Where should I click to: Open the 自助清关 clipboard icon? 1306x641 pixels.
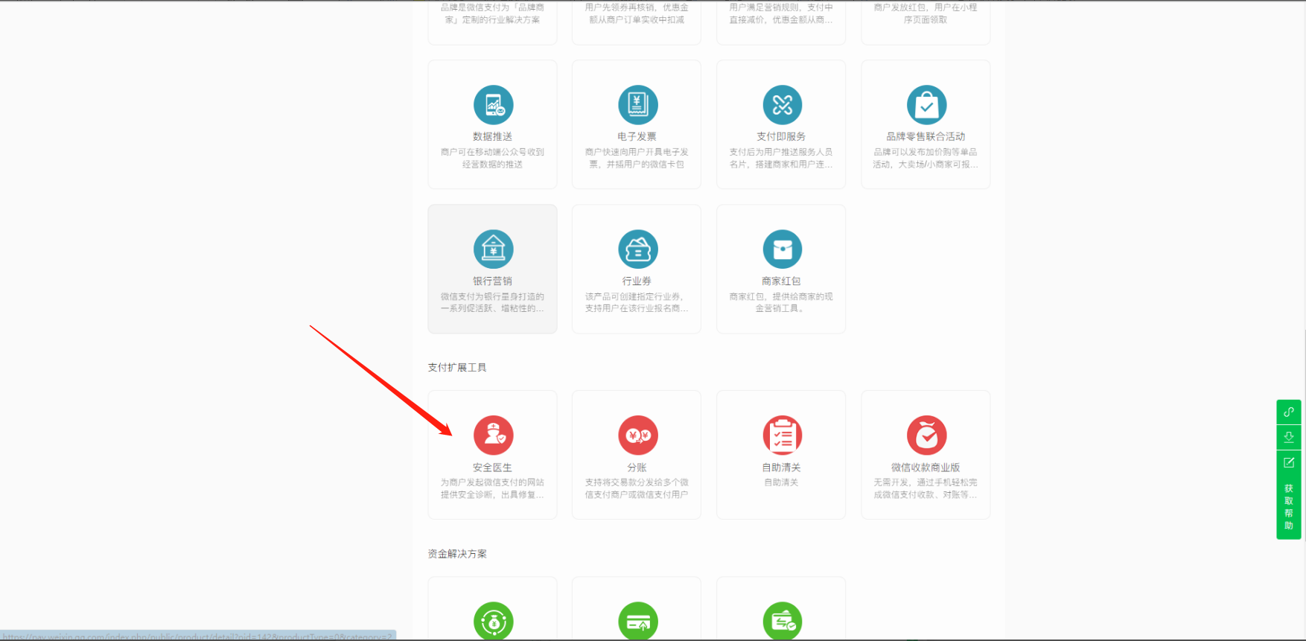pyautogui.click(x=782, y=436)
